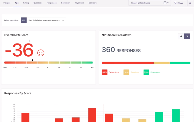
Task: Click the 100 label on NPS scale
Action: click(92, 67)
